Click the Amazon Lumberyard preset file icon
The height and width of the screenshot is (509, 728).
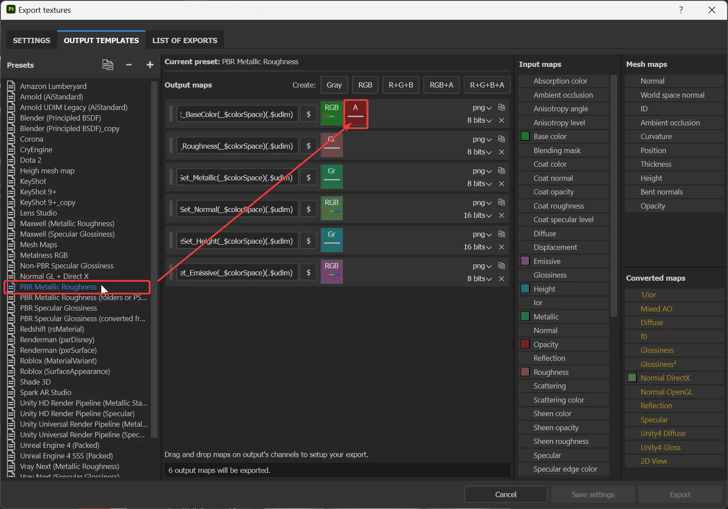[11, 86]
